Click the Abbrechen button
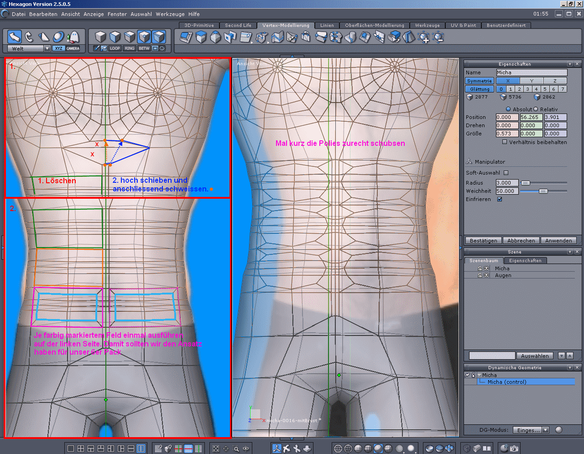Image resolution: width=584 pixels, height=454 pixels. tap(521, 241)
